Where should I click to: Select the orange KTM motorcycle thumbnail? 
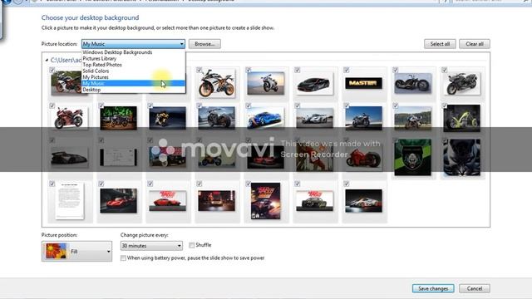point(217,83)
